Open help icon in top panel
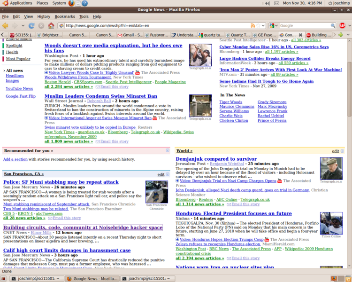This screenshot has height=282, width=352. coord(84,3)
